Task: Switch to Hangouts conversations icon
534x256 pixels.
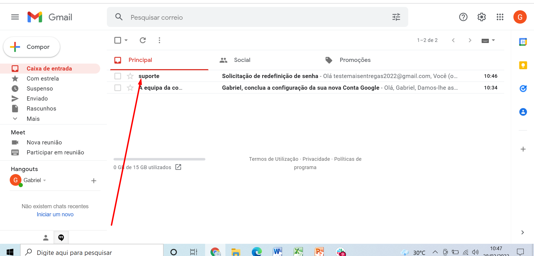Action: (x=61, y=238)
